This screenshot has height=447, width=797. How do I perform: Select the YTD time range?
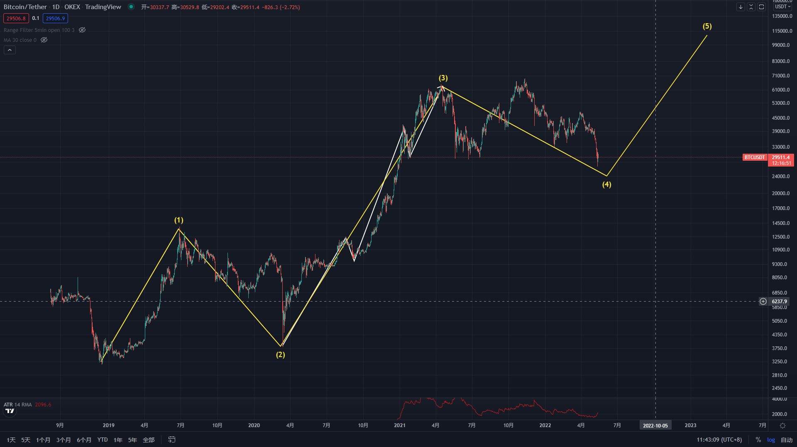[x=103, y=440]
